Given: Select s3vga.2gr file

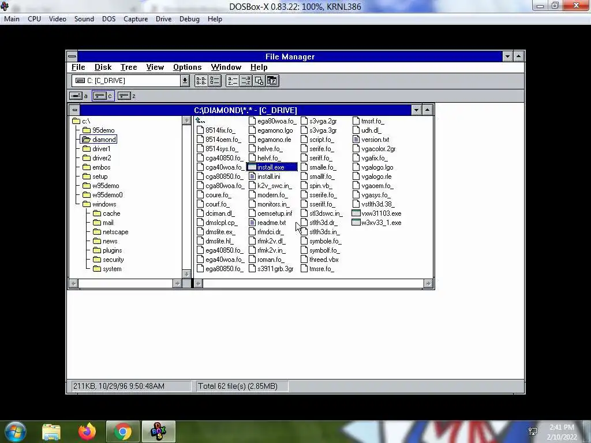Looking at the screenshot, I should (x=319, y=121).
